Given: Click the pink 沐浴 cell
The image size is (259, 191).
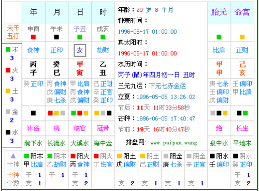Looking at the screenshot, I should 33,128.
